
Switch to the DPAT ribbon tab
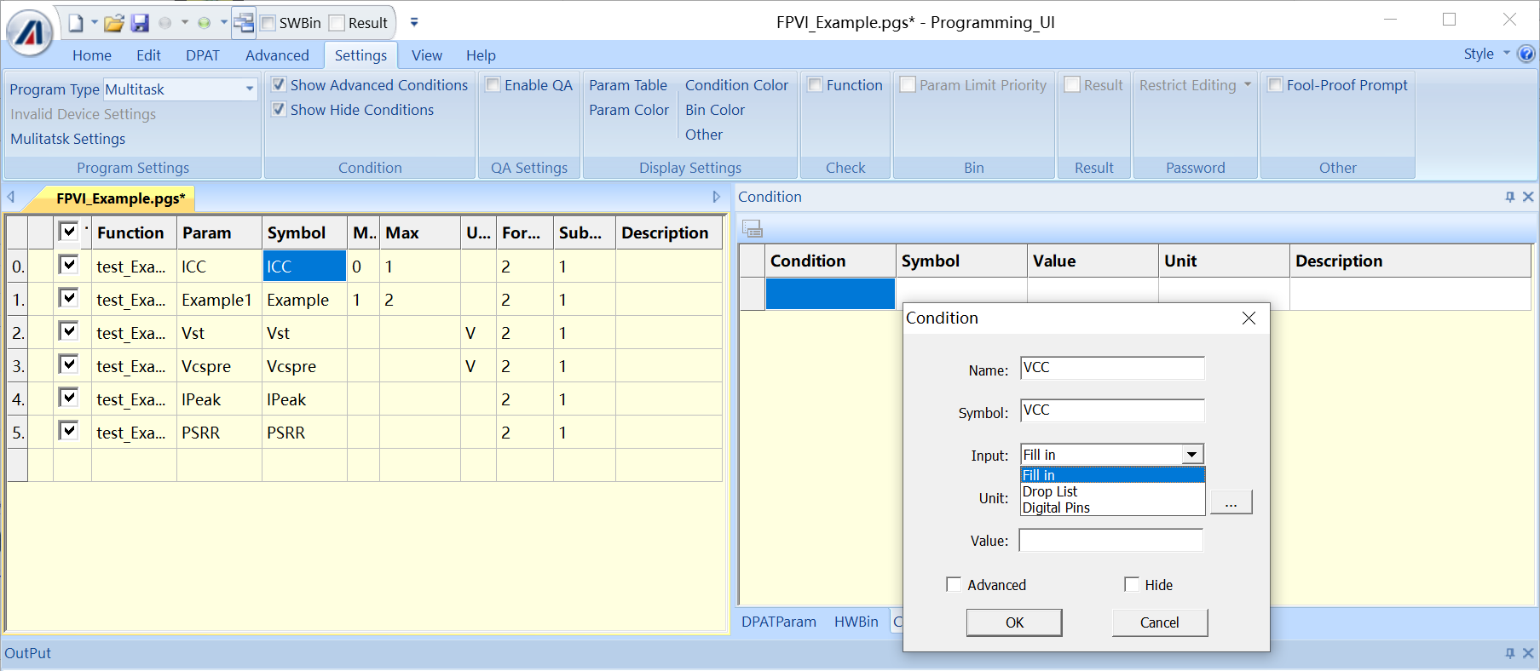click(202, 55)
